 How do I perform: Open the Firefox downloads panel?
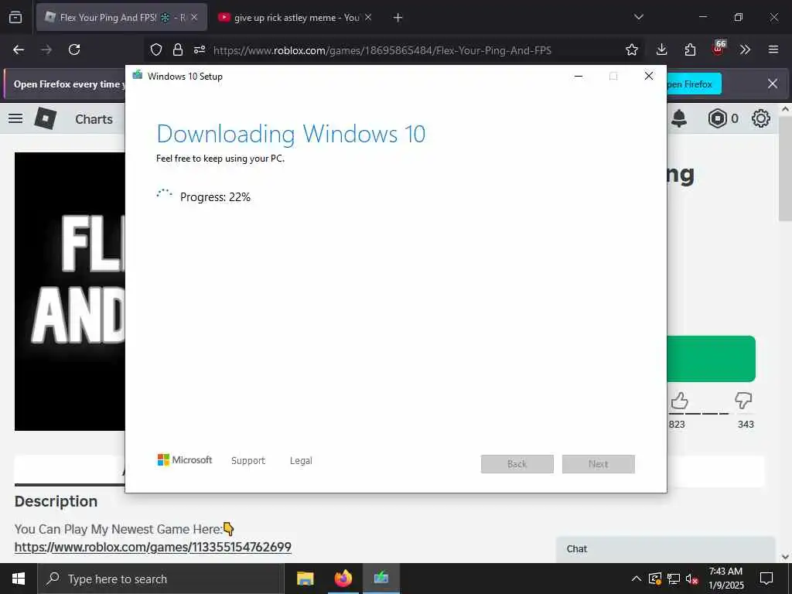[662, 49]
